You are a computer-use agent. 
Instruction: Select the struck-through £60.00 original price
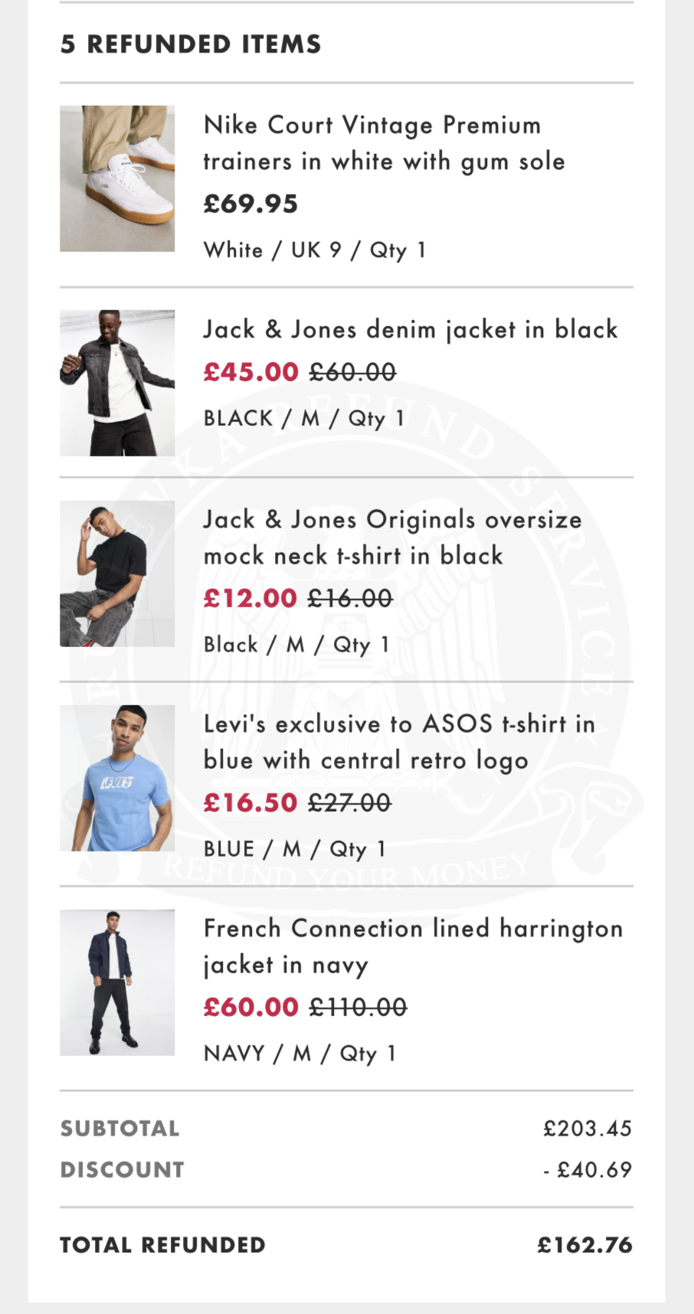[x=352, y=372]
